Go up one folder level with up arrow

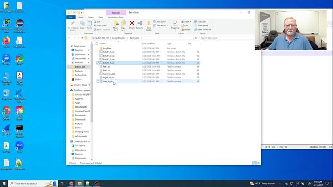pyautogui.click(x=82, y=38)
